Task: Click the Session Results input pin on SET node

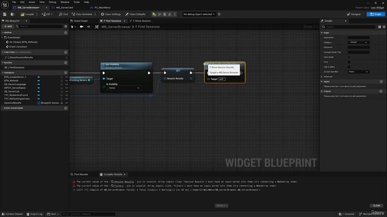Action: (165, 78)
